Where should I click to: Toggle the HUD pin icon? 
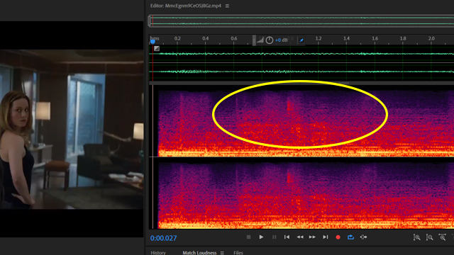point(301,40)
